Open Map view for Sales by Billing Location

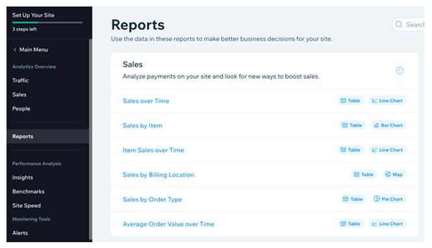pos(394,175)
